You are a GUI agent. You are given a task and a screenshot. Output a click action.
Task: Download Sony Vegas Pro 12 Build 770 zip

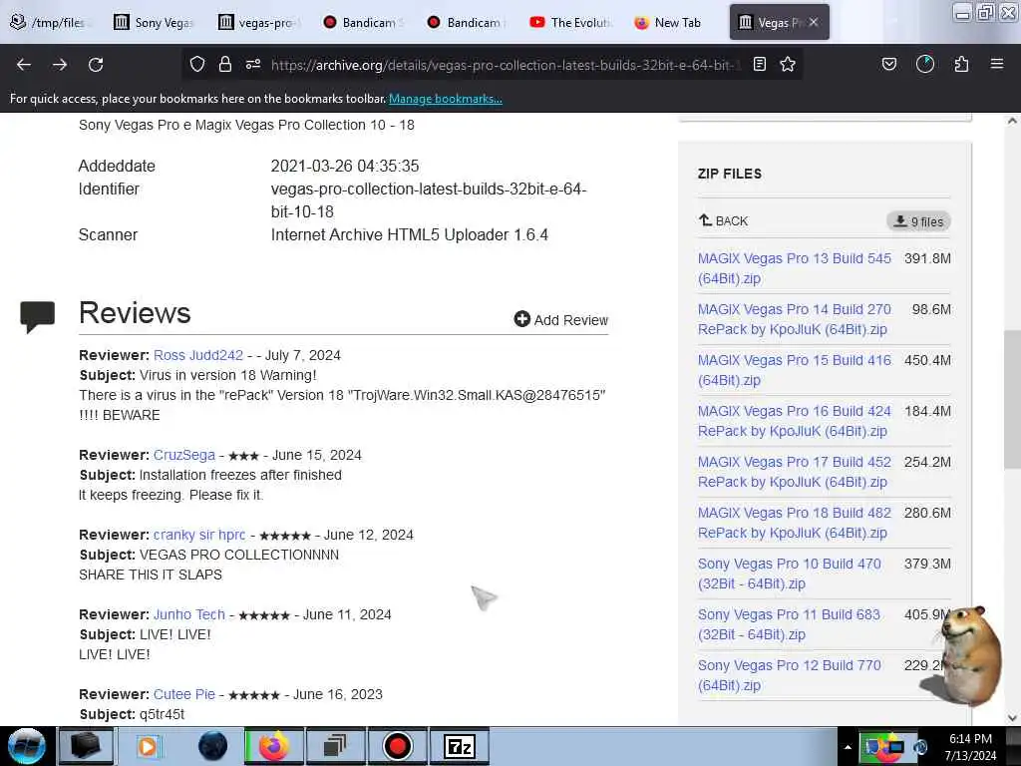(x=790, y=675)
